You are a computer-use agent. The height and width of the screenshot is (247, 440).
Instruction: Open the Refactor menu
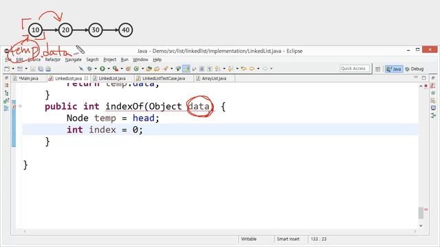(53, 60)
